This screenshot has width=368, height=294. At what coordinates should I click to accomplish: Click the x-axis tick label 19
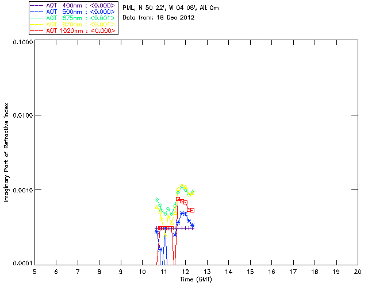(336, 272)
